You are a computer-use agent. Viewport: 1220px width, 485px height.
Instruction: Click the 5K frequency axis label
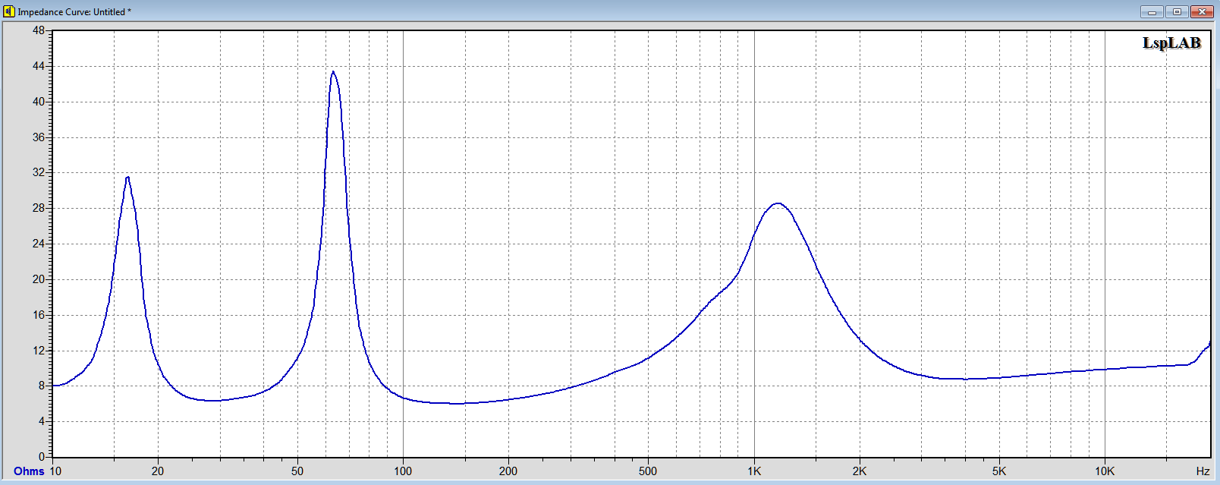(x=999, y=471)
